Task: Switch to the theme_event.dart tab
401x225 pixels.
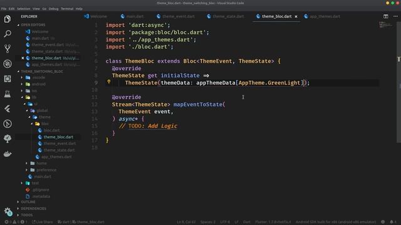Action: point(175,16)
